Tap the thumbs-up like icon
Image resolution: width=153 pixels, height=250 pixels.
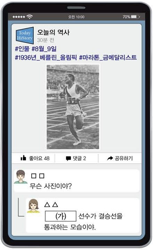pos(23,158)
